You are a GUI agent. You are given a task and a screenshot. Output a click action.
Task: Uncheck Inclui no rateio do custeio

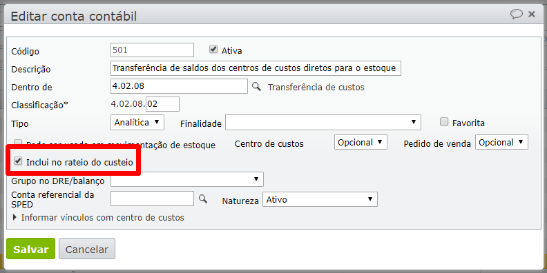coord(17,161)
